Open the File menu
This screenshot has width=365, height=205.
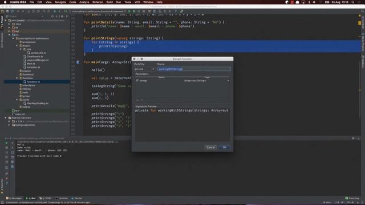click(32, 2)
